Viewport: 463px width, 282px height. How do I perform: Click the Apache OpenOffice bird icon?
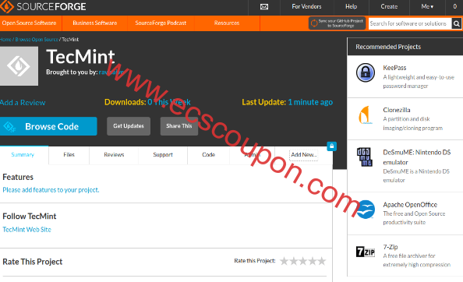[x=366, y=210]
